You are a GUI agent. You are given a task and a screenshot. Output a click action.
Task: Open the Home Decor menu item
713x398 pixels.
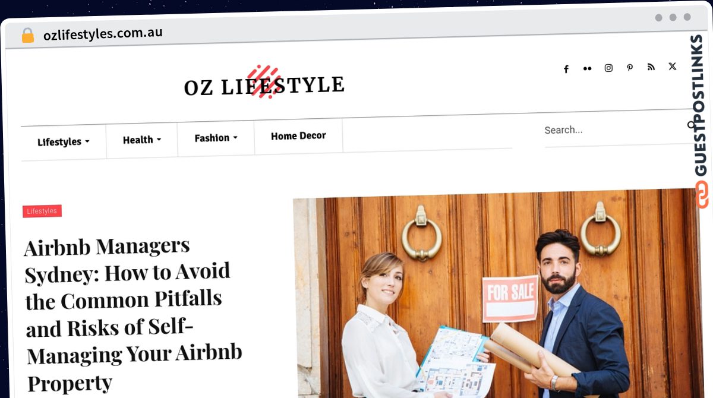pyautogui.click(x=298, y=136)
